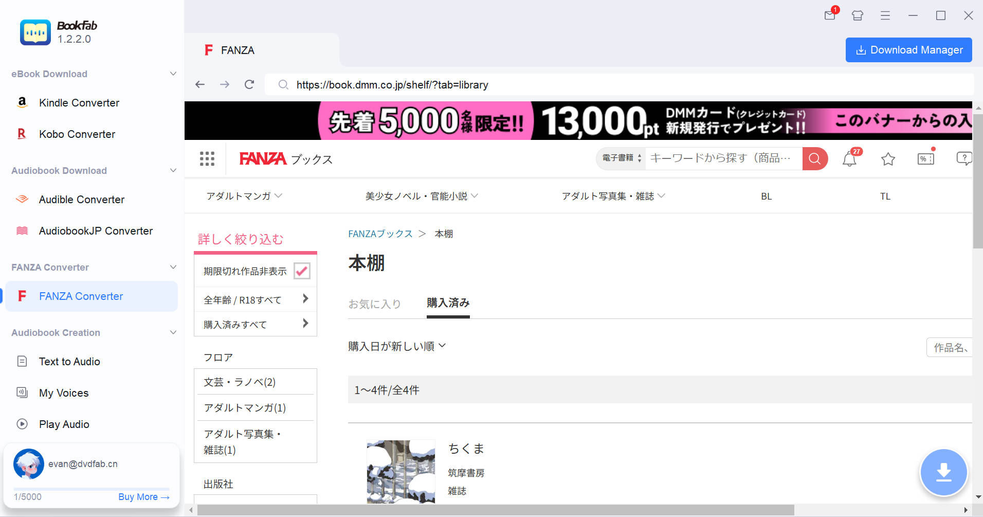
Task: Open BookFab messages via the mail icon
Action: 829,15
